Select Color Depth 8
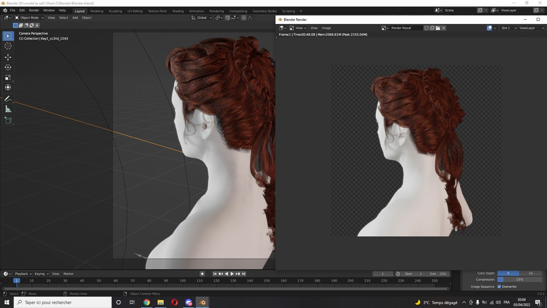Screen dimensions: 547x308 pyautogui.click(x=508, y=273)
